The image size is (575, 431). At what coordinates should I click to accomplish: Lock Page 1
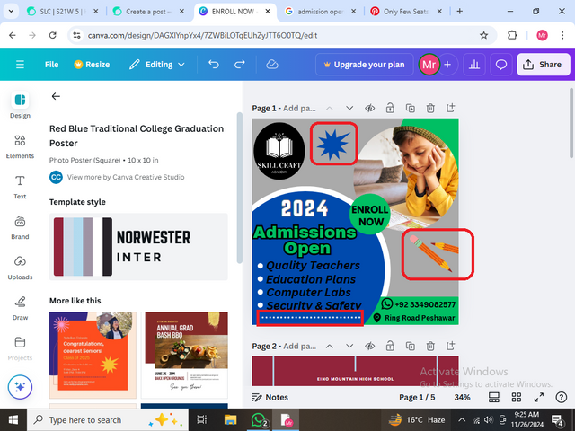390,108
